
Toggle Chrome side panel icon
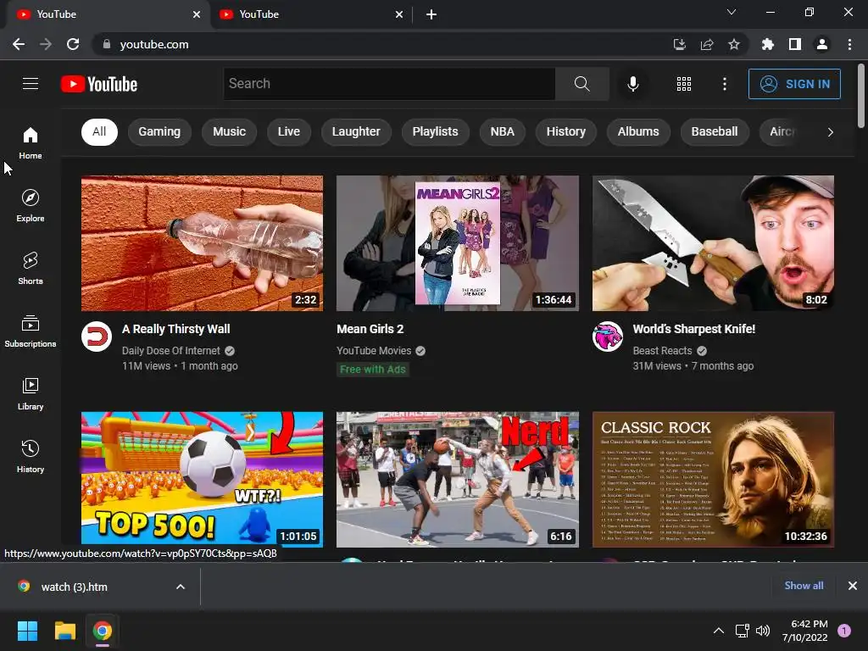pos(795,44)
